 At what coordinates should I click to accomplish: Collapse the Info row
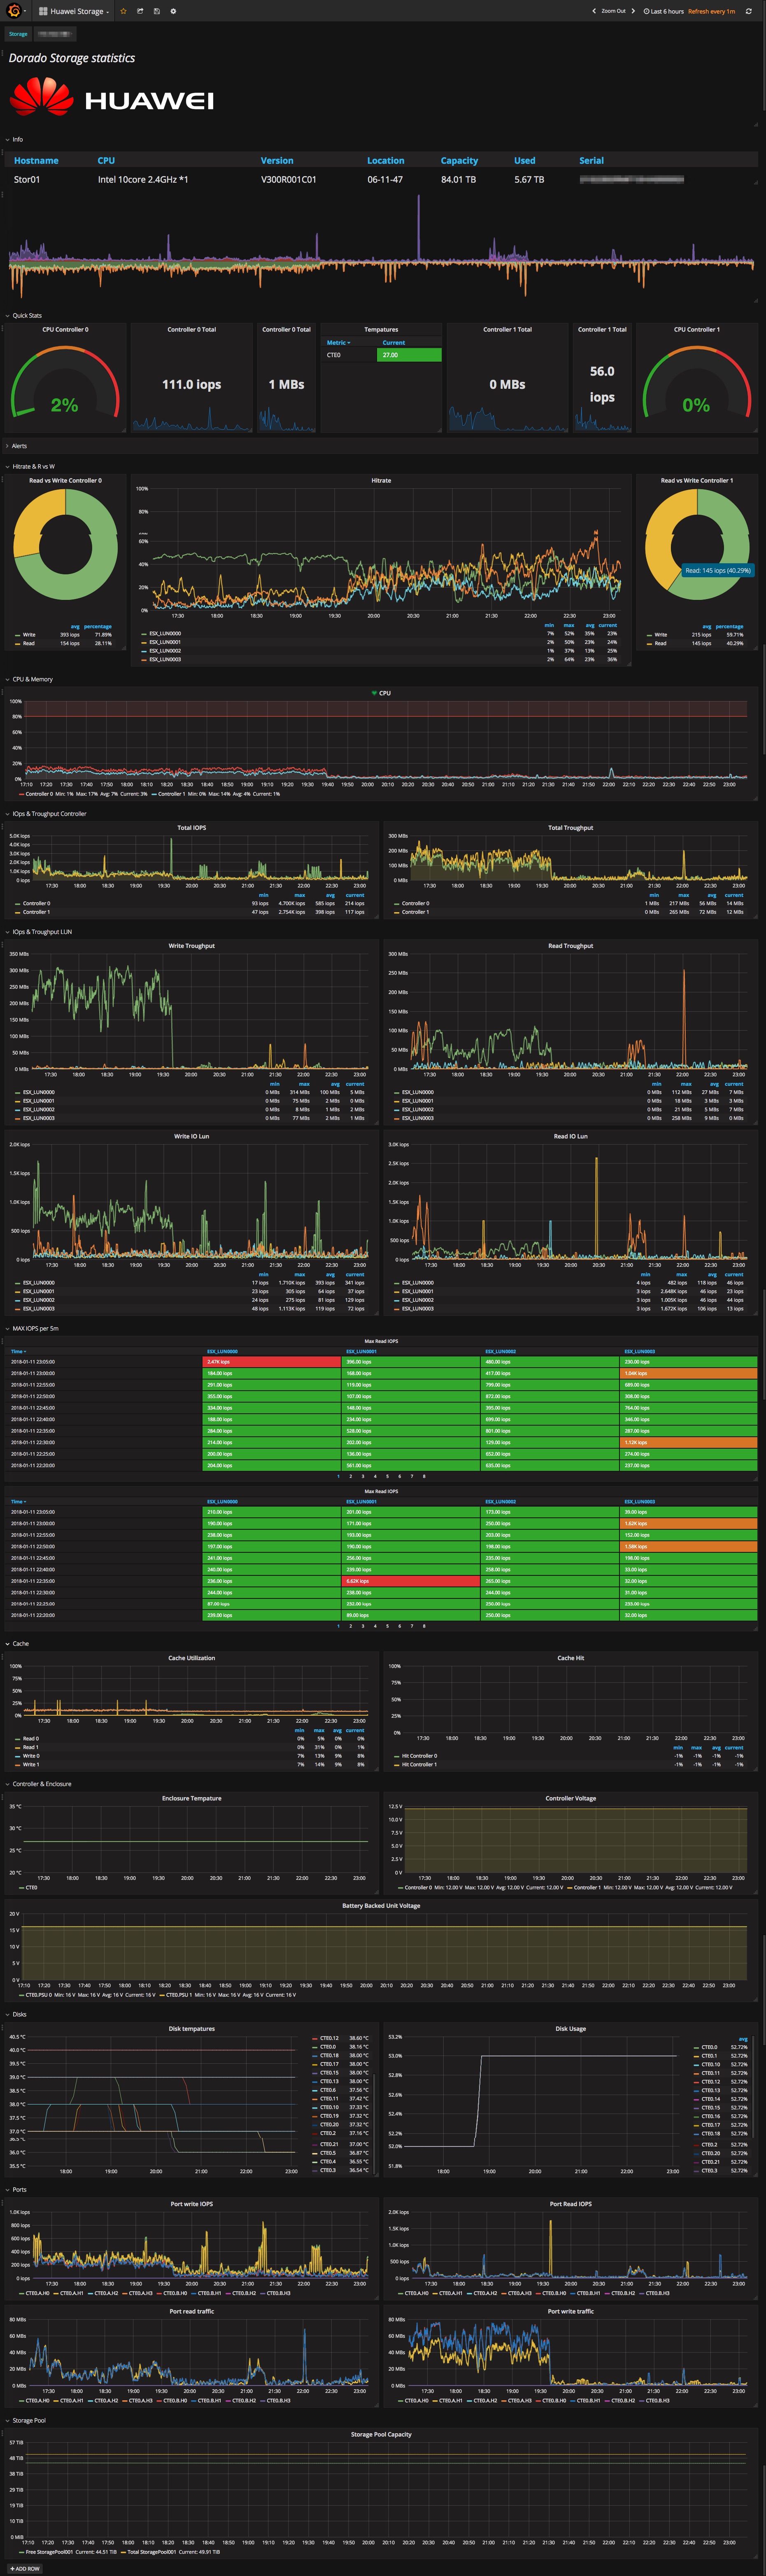(x=14, y=139)
